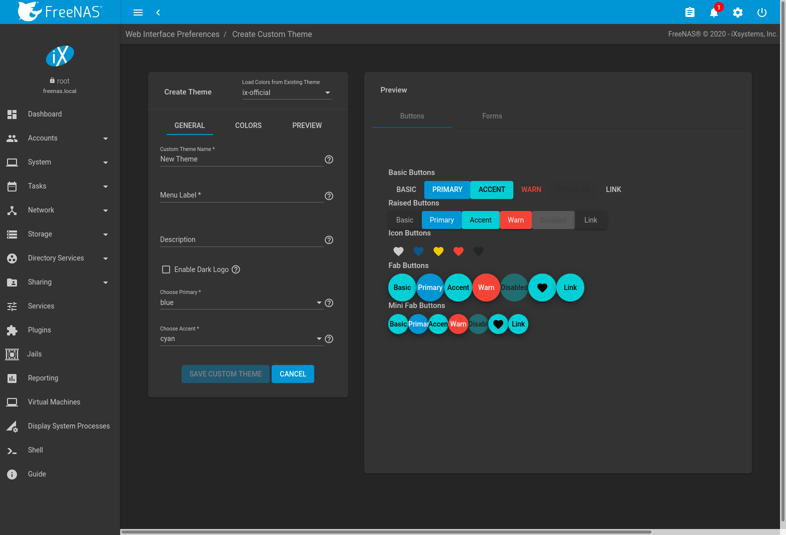Click the Warn fab button
This screenshot has height=535, width=786.
(x=486, y=287)
